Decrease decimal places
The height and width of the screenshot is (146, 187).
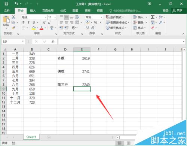click(x=93, y=28)
